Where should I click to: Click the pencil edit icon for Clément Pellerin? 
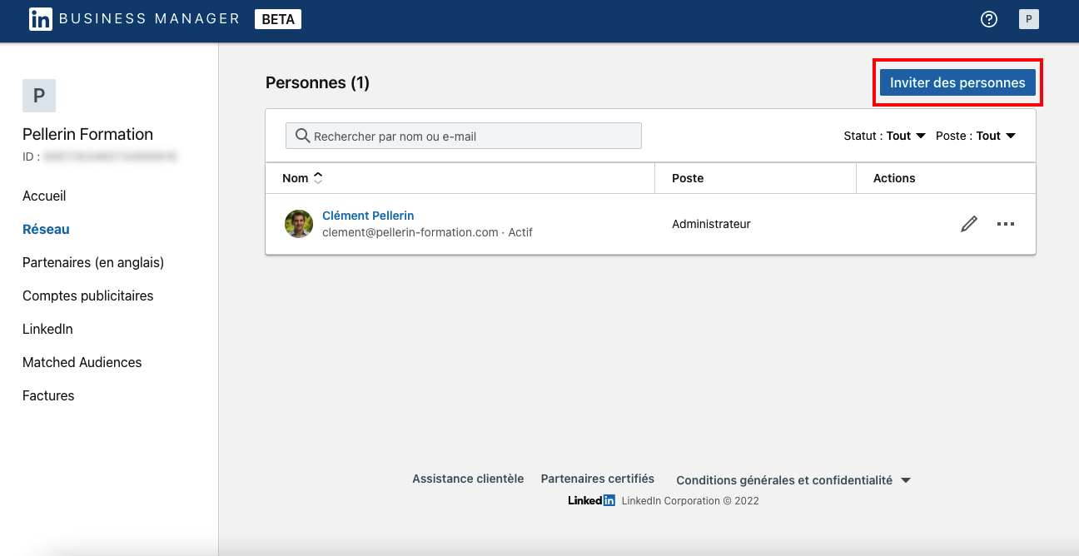969,224
